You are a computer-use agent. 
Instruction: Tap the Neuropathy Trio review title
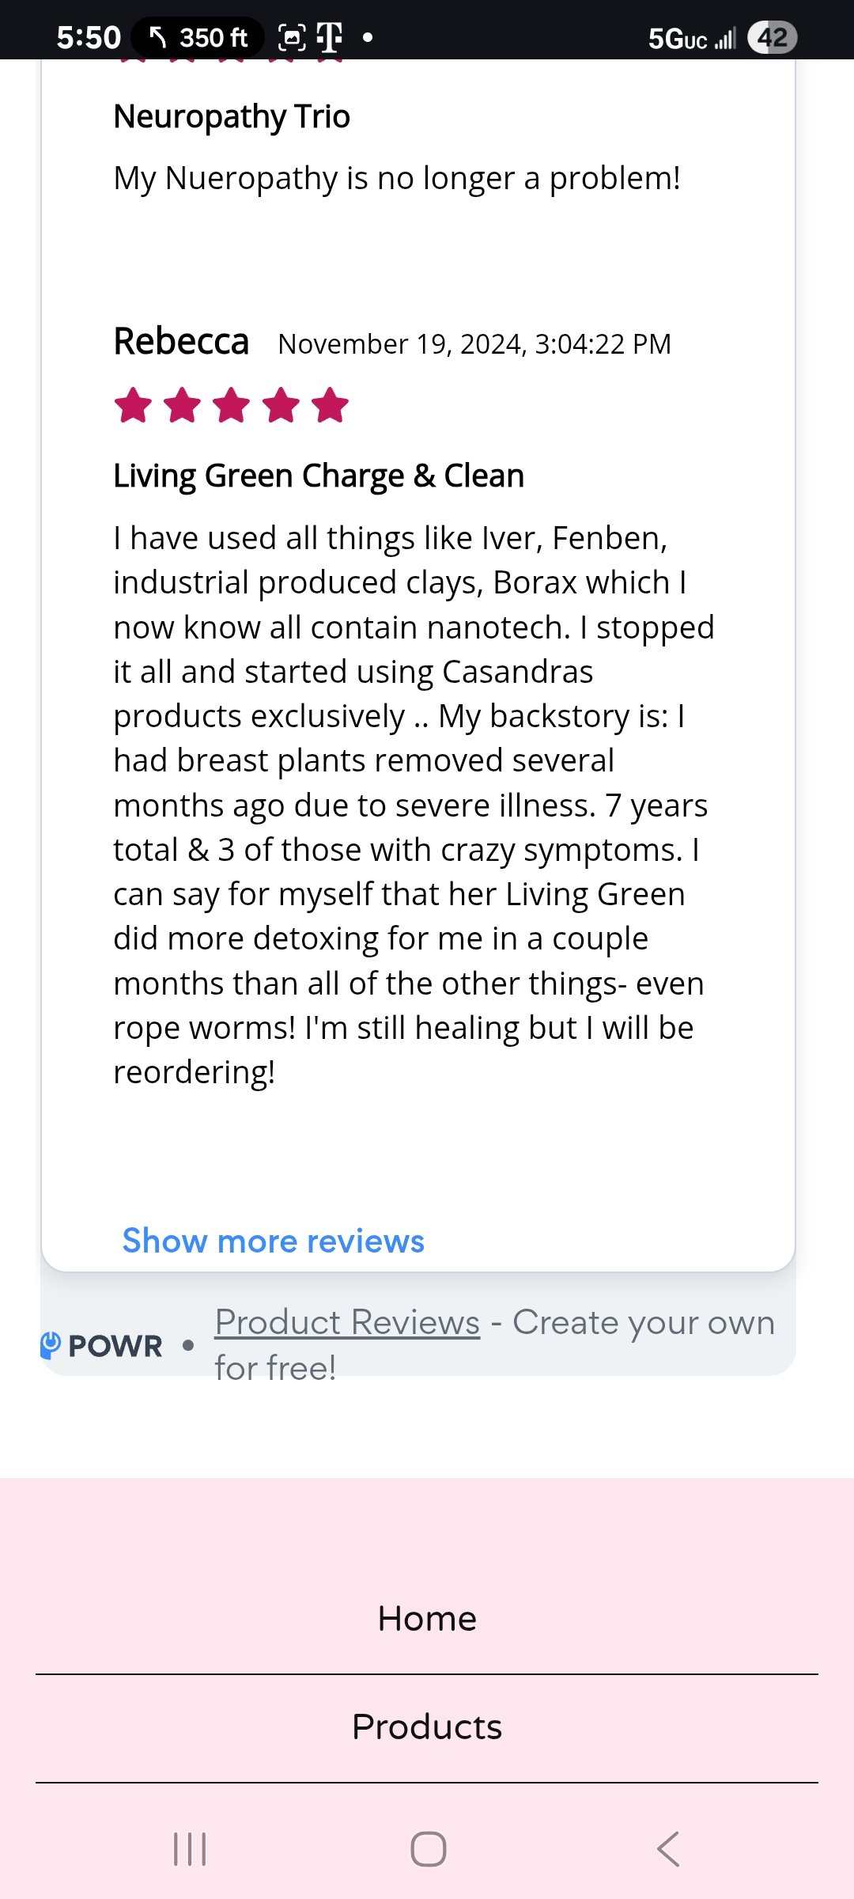click(232, 116)
